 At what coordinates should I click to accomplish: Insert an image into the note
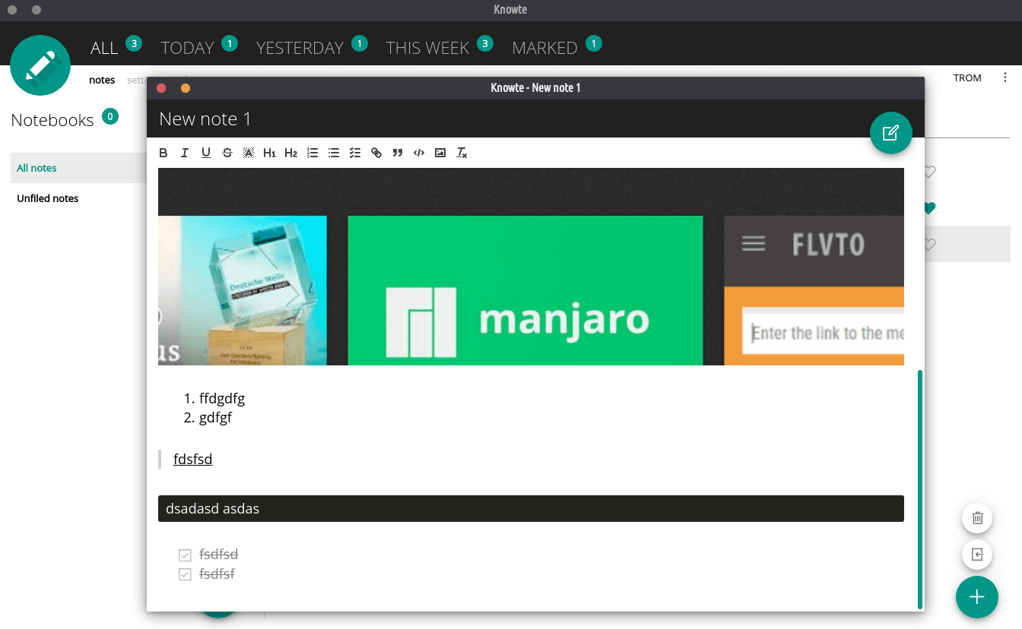click(x=440, y=153)
